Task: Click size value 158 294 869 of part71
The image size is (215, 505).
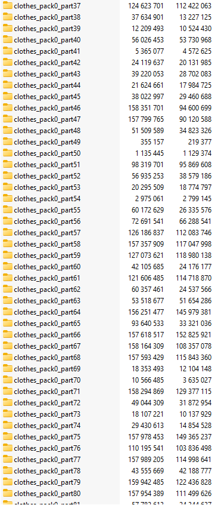Action: click(x=146, y=392)
